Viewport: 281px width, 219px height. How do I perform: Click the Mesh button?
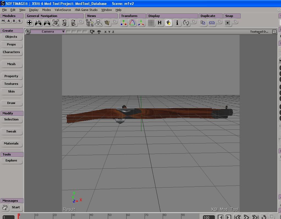click(12, 64)
